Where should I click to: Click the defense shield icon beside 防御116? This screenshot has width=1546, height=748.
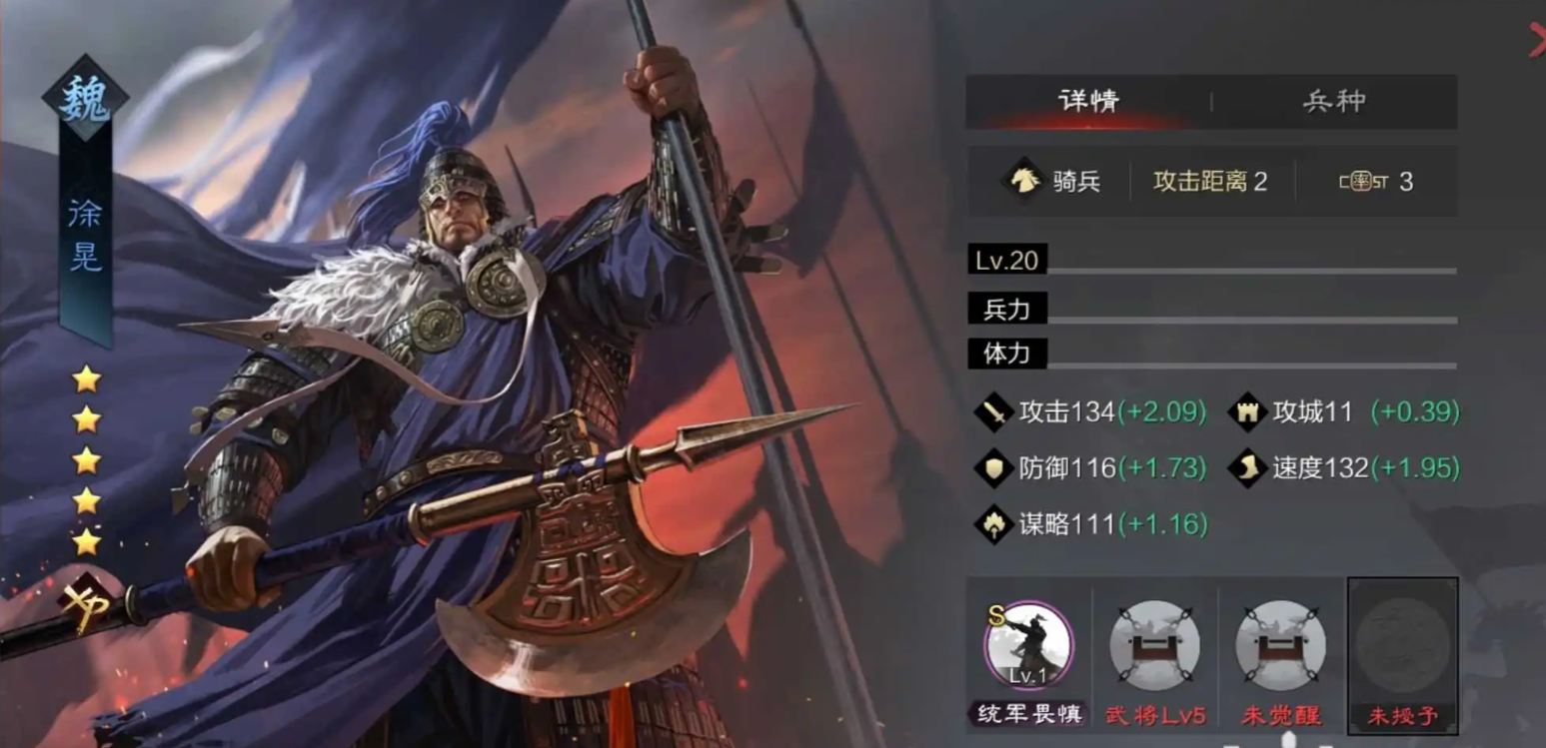994,467
